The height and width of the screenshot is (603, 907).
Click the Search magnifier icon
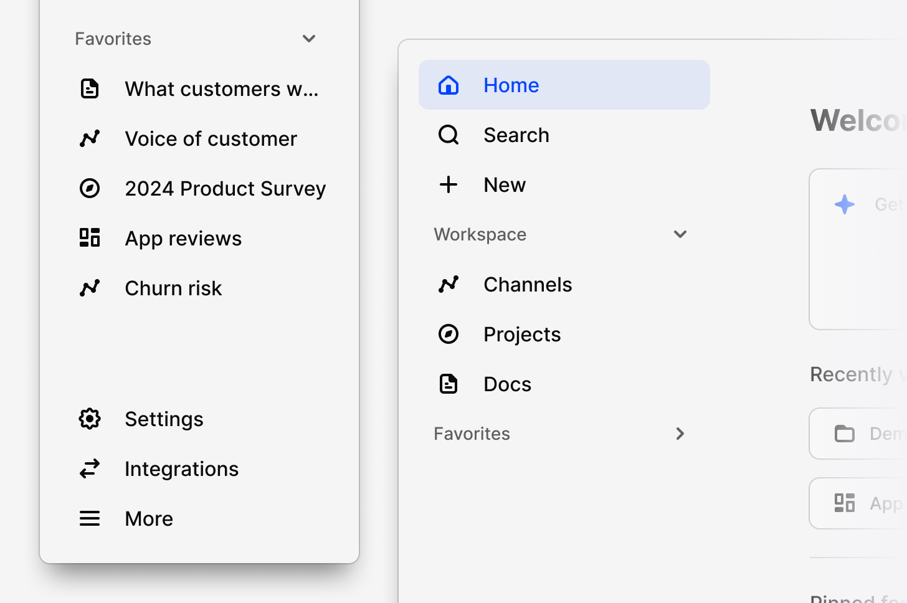pyautogui.click(x=449, y=135)
